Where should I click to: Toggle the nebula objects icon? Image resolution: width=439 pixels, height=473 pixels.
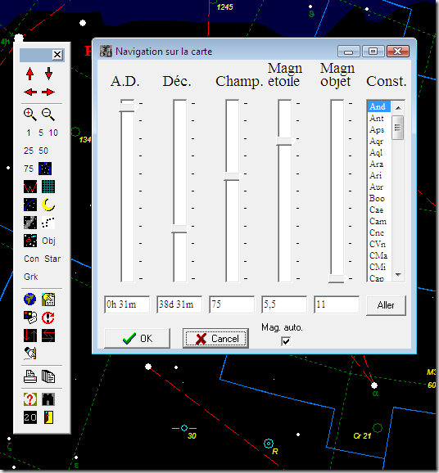point(30,241)
